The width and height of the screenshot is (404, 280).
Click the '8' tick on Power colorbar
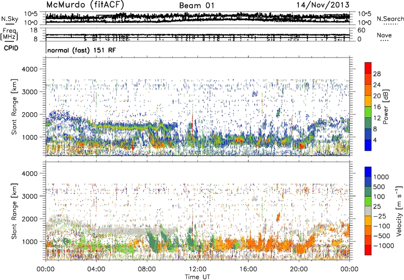[375, 129]
